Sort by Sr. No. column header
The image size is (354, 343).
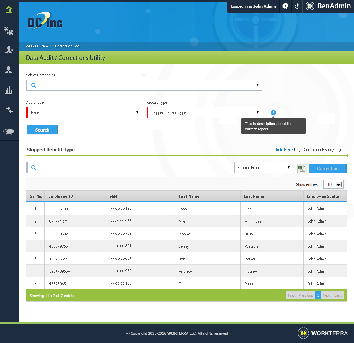pos(35,196)
